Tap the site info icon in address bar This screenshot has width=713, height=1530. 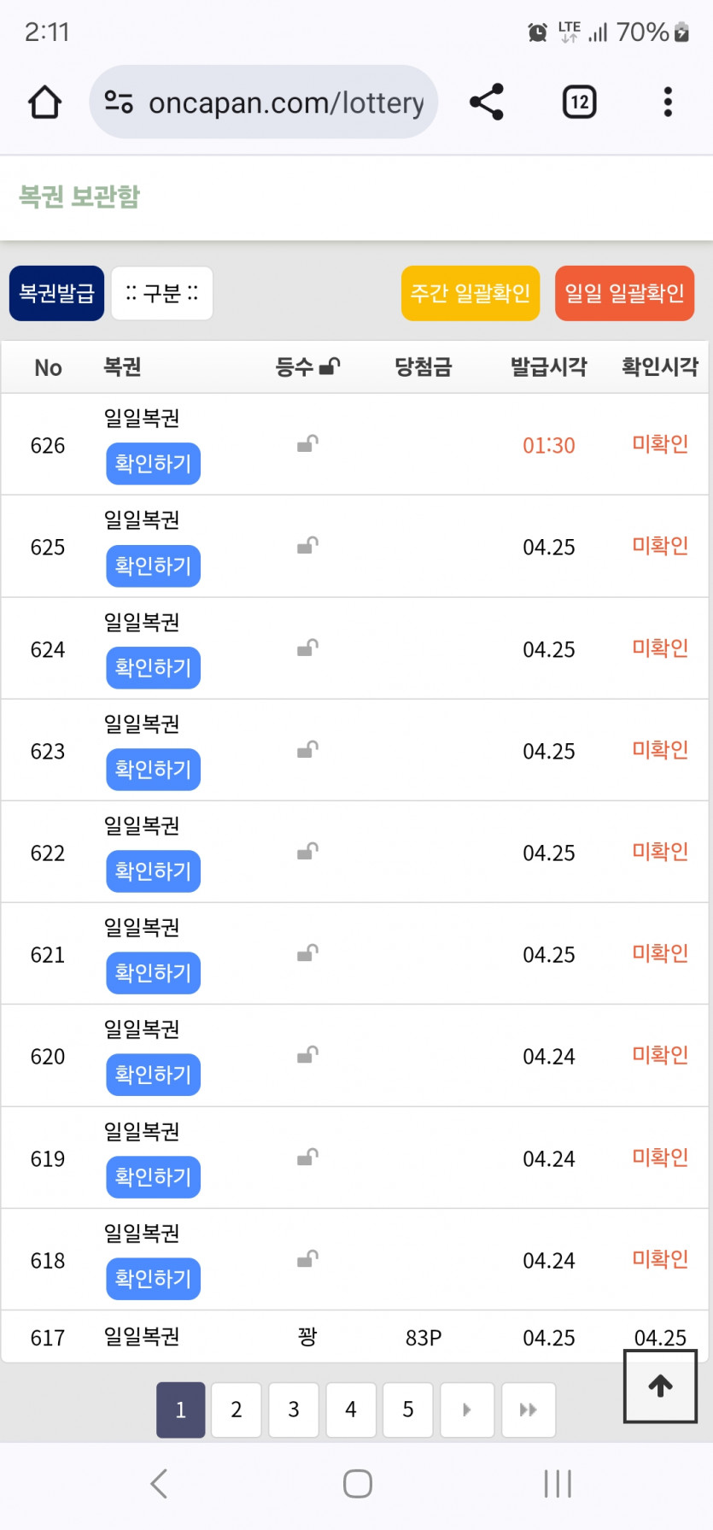pos(119,103)
